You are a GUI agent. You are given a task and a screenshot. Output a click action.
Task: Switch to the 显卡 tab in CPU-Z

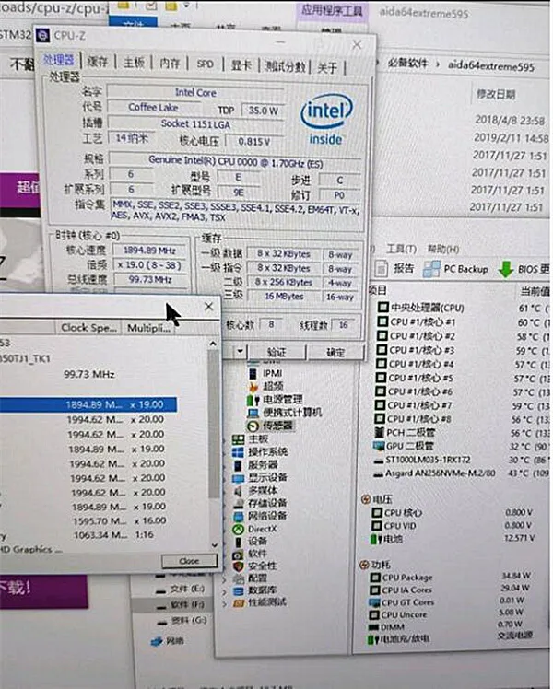click(241, 65)
